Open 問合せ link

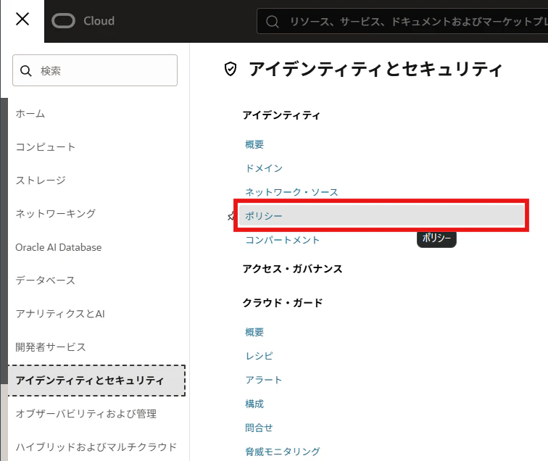[x=259, y=428]
